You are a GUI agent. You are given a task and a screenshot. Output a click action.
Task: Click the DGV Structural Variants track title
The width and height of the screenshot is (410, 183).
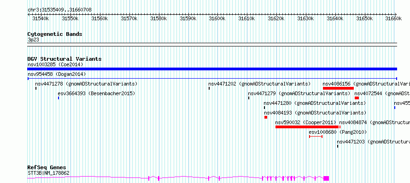pos(64,59)
